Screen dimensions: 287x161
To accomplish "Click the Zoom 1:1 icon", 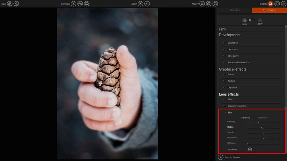I will (147, 3).
